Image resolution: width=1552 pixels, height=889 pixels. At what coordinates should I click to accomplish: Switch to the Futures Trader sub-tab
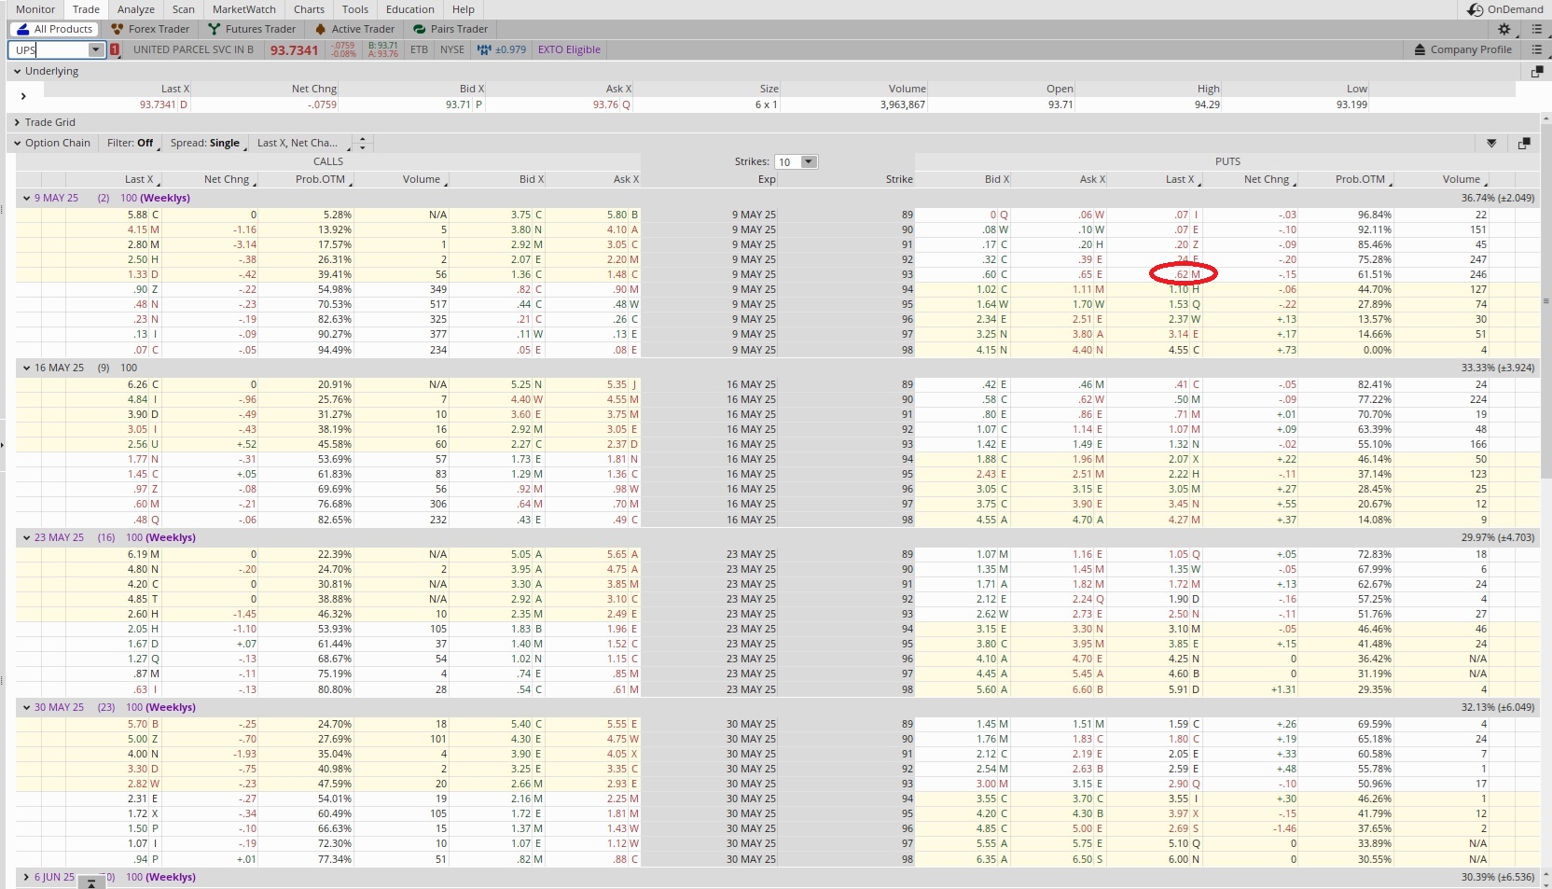[x=252, y=29]
